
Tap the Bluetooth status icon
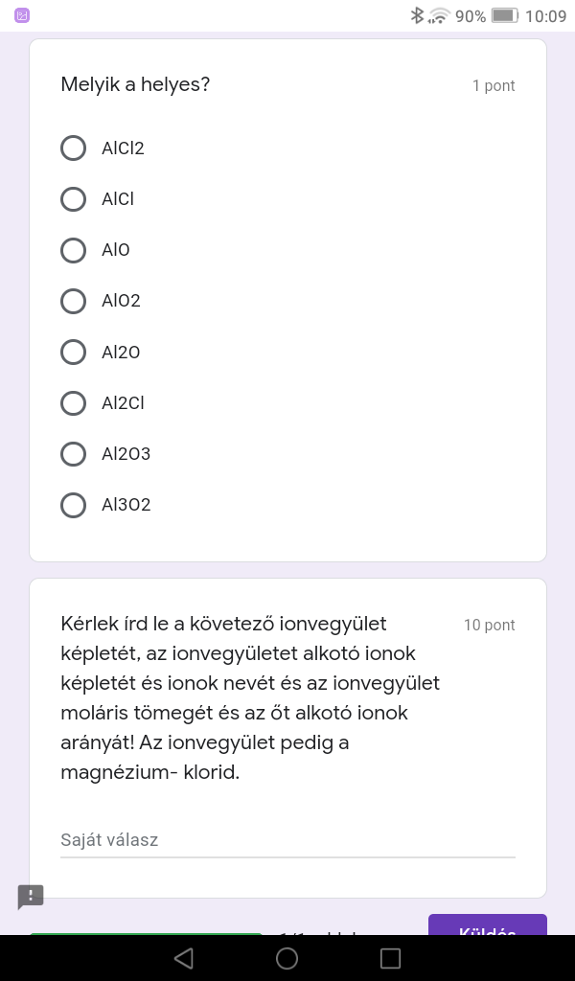(x=417, y=15)
